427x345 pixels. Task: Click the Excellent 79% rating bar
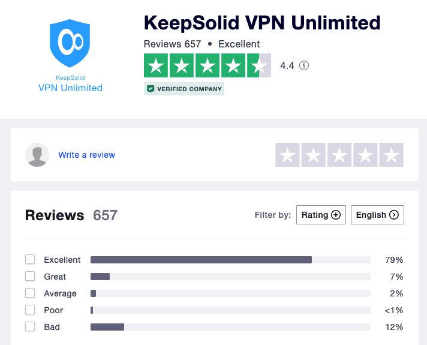click(230, 260)
